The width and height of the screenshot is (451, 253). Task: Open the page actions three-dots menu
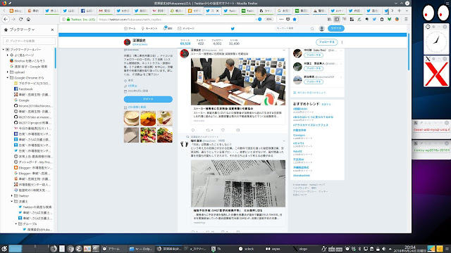[281, 19]
